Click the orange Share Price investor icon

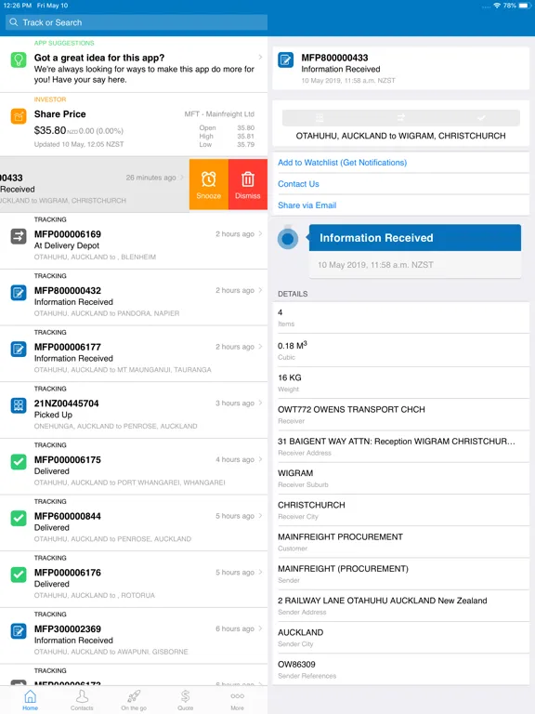[19, 116]
